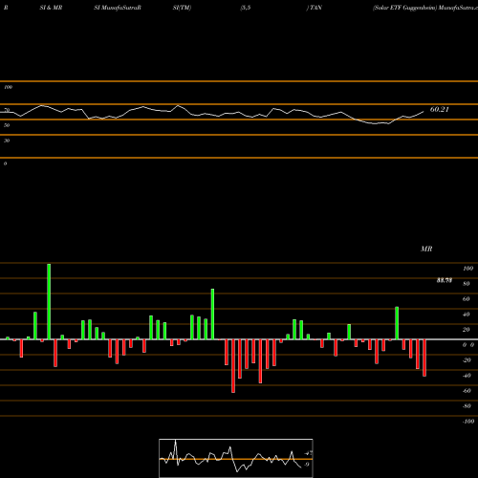The height and width of the screenshot is (478, 478).
Task: Click the Solar ETF Guggenheim header text
Action: (404, 8)
